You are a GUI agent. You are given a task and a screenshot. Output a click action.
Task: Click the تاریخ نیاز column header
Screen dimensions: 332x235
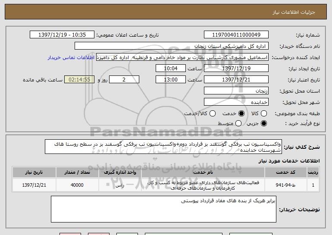click(x=34, y=172)
